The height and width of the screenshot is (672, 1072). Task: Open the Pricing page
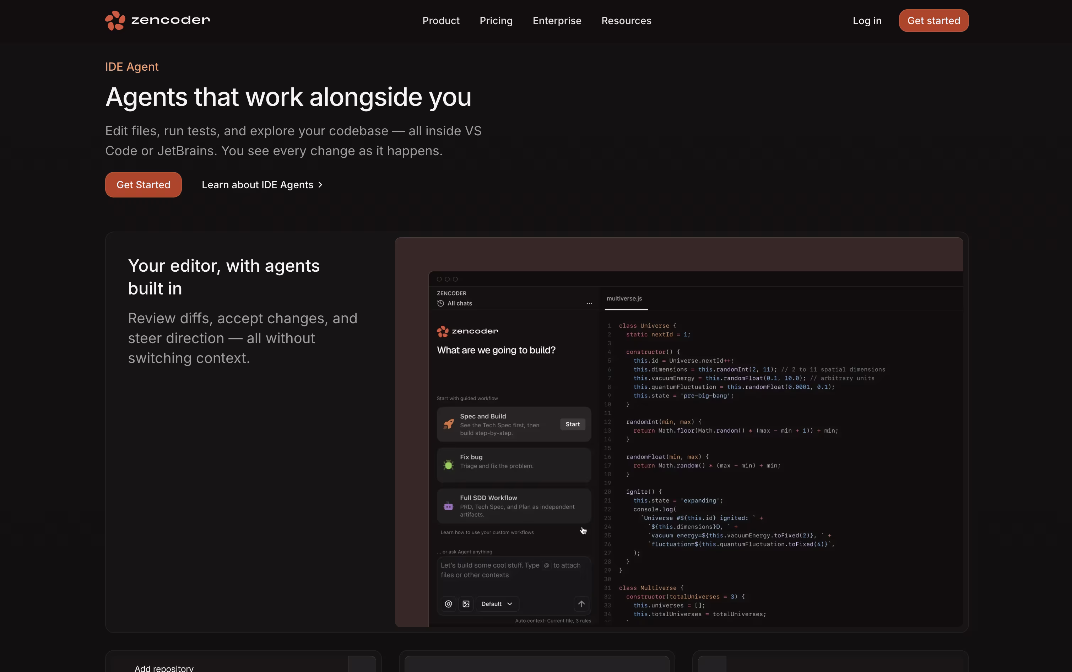[496, 21]
